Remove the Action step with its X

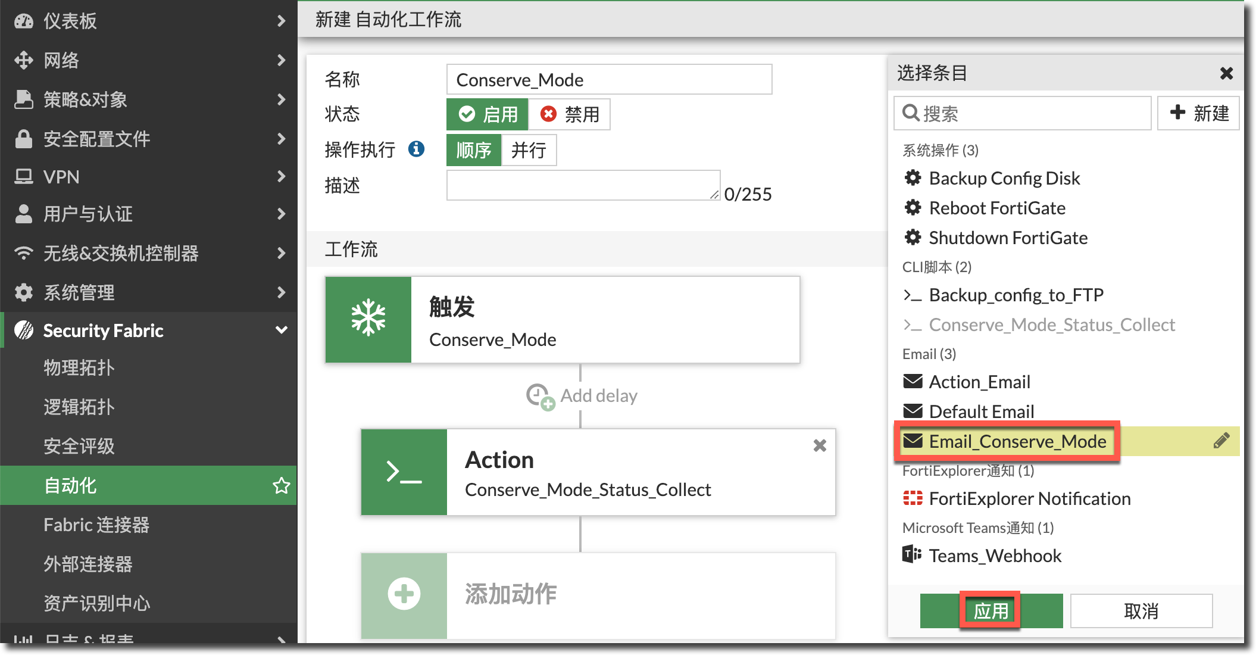820,445
